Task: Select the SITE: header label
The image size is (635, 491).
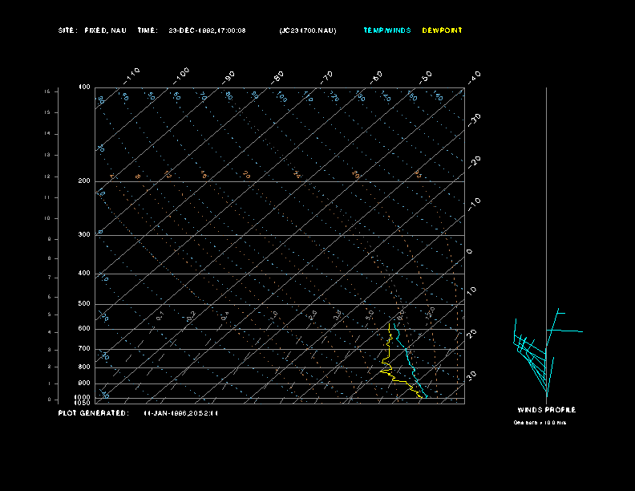Action: [x=67, y=30]
